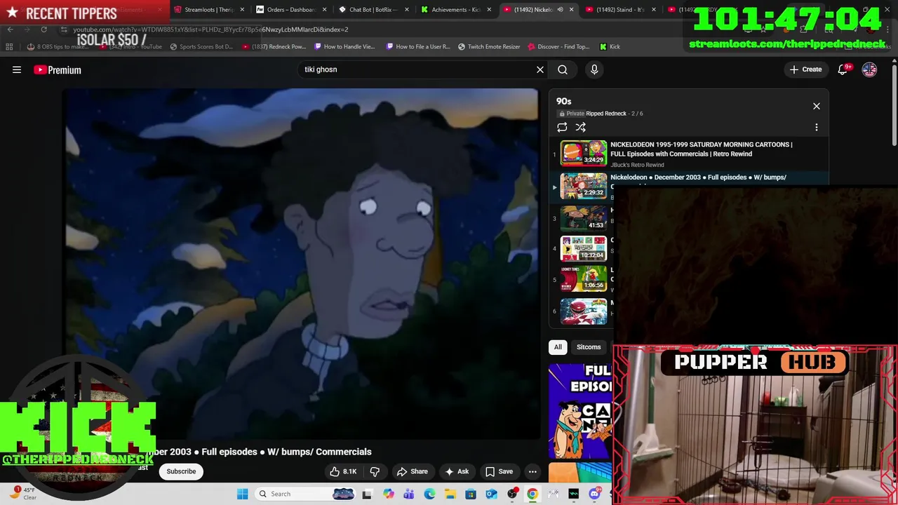
Task: Open Twitch Emote Resizer bookmark
Action: coord(489,46)
